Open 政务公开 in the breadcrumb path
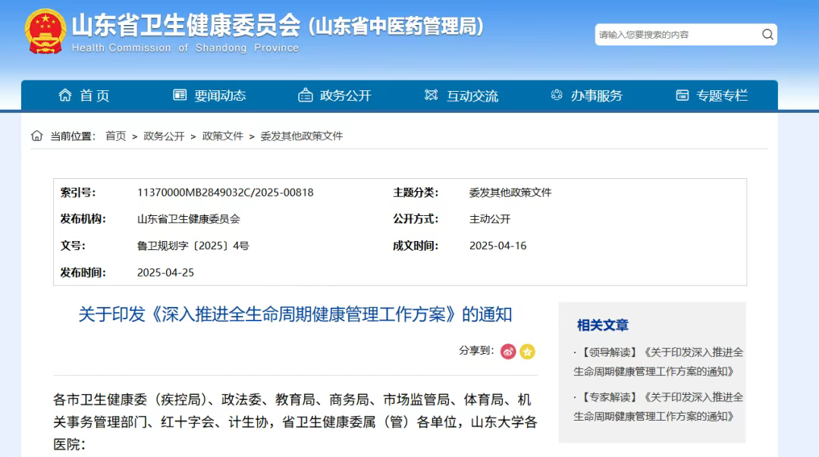The width and height of the screenshot is (819, 457). pos(164,136)
